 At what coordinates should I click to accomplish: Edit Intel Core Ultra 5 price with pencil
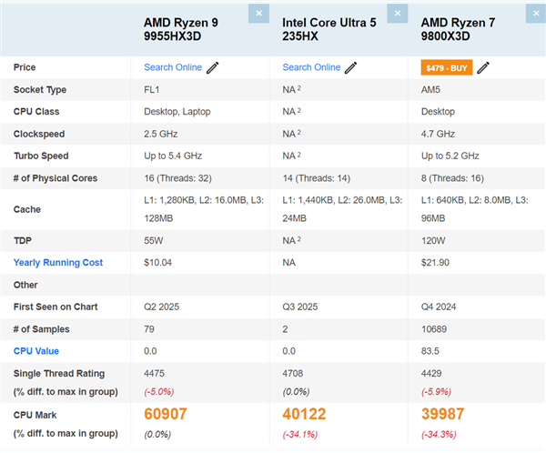(x=351, y=67)
